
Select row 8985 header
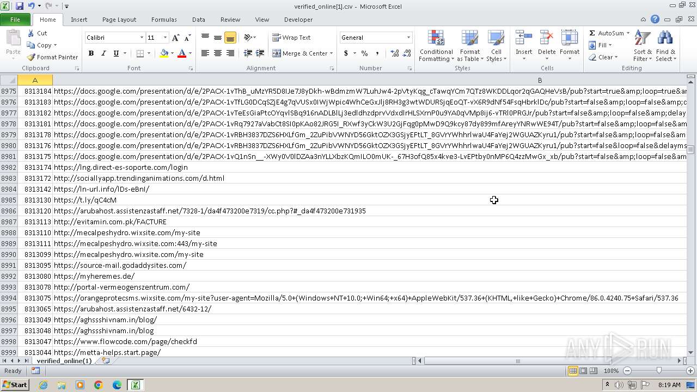point(9,200)
